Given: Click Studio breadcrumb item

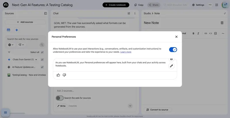Looking at the screenshot, I should [147, 13].
